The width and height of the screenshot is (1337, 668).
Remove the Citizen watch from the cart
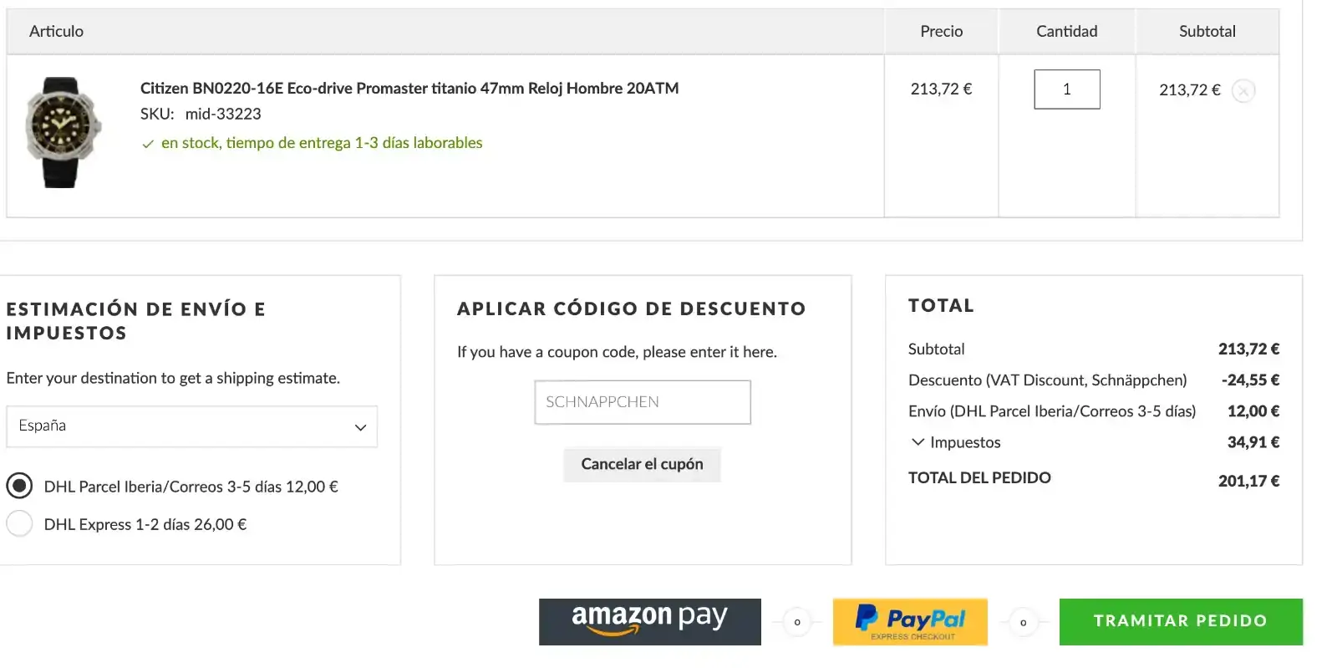point(1243,90)
